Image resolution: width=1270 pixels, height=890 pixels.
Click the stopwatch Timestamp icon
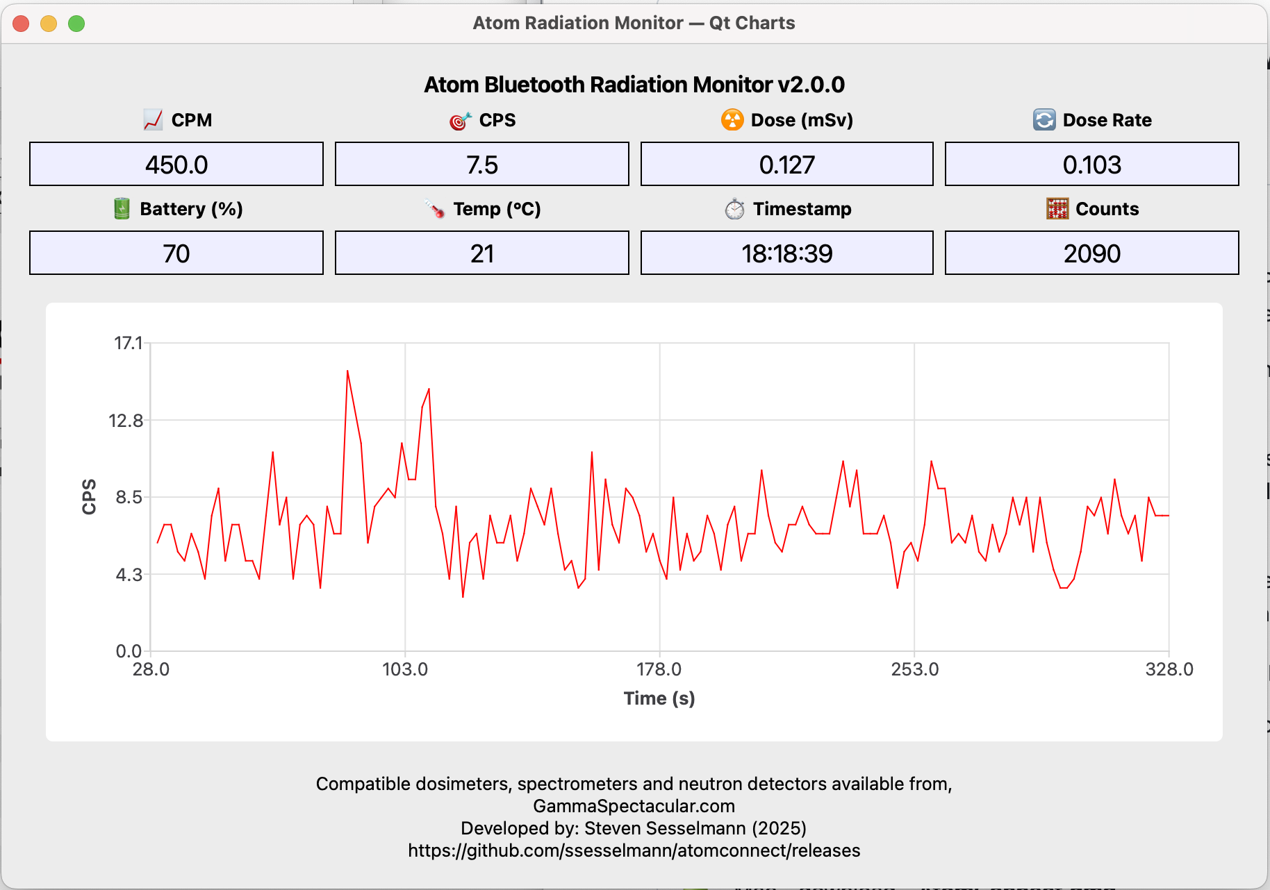coord(734,208)
